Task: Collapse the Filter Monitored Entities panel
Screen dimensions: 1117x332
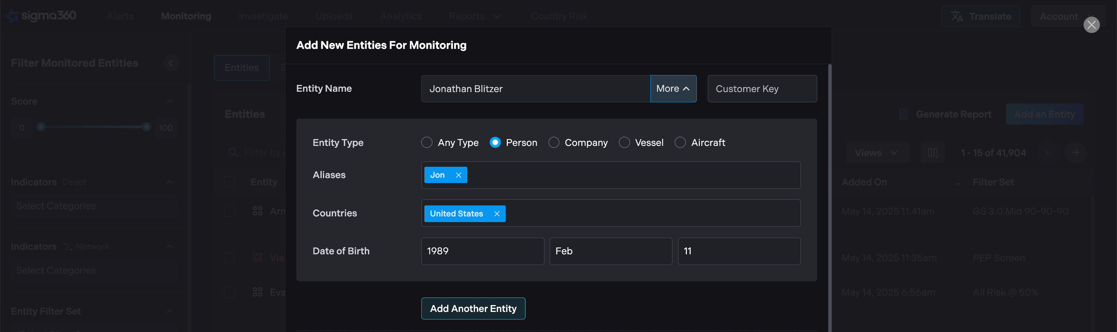Action: [x=171, y=63]
